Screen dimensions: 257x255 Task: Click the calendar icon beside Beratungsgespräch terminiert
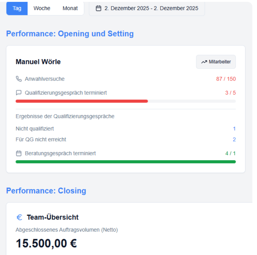pos(19,153)
